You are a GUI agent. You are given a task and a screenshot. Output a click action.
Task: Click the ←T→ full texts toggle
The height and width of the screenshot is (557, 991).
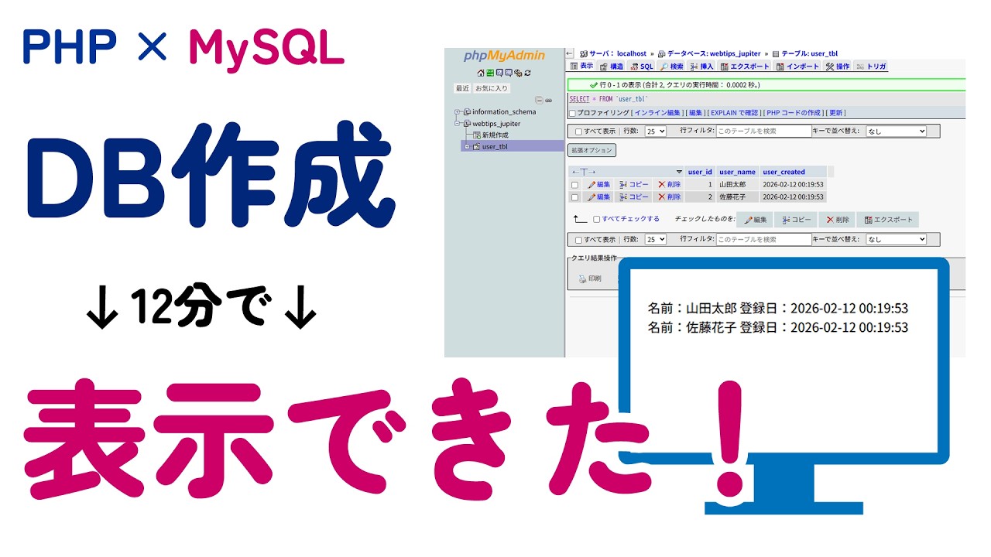(x=584, y=172)
